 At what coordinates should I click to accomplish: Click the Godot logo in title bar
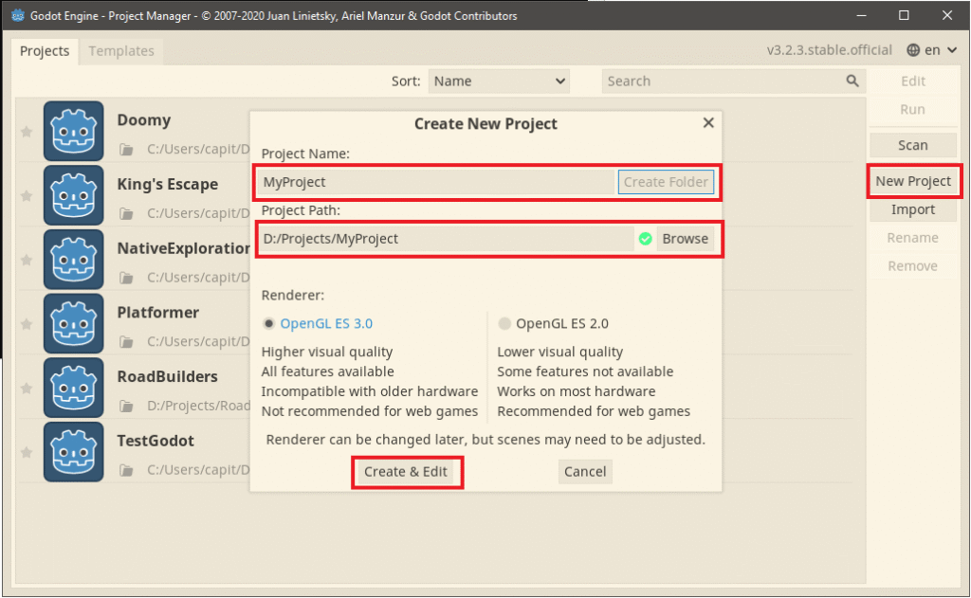pos(17,15)
